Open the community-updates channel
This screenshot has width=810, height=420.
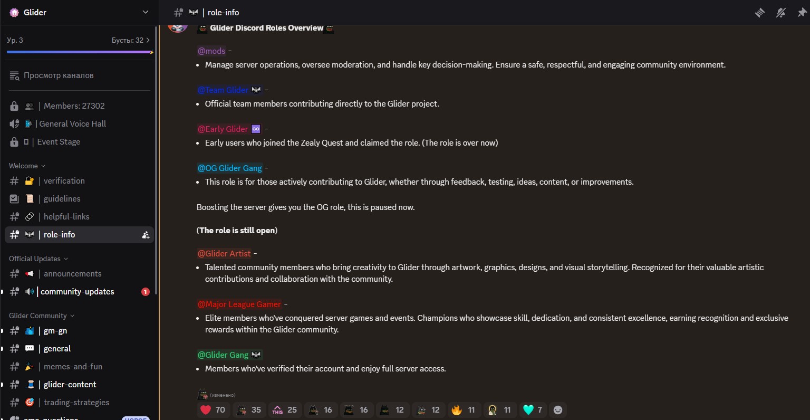click(77, 292)
